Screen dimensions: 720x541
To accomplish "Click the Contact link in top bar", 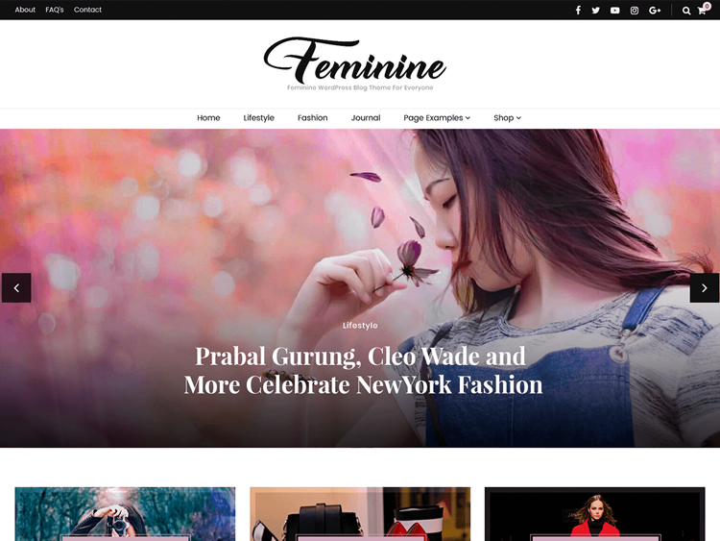I will pos(87,10).
